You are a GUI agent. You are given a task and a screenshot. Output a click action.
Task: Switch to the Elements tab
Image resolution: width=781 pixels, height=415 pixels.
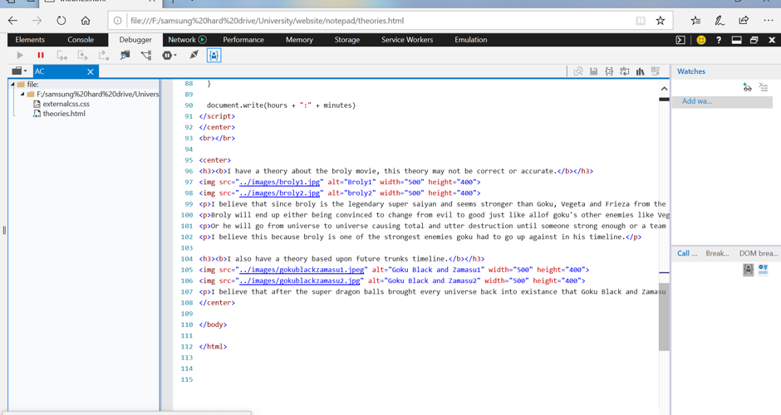click(x=30, y=40)
